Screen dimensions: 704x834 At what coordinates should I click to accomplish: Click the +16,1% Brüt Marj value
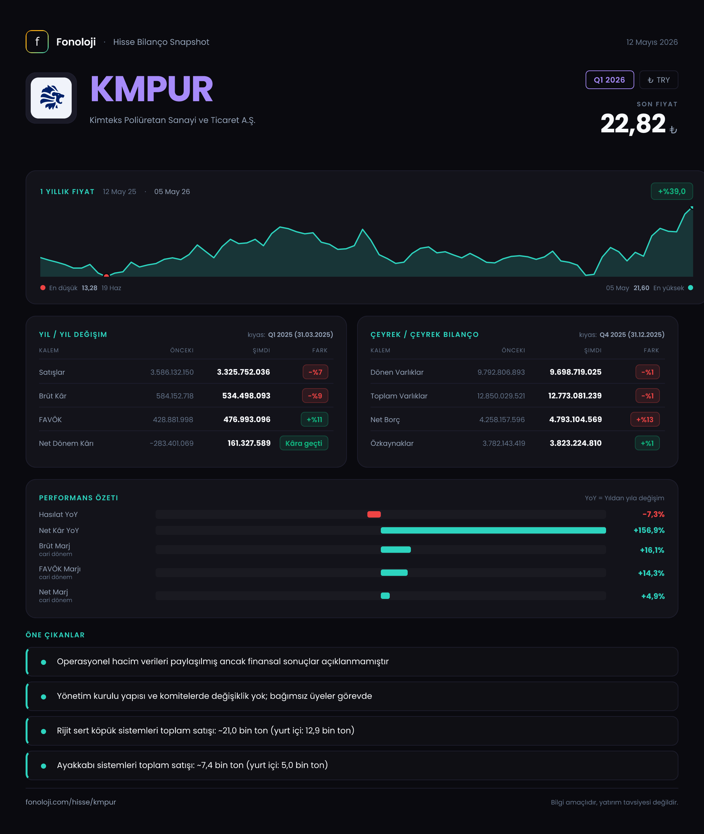652,550
